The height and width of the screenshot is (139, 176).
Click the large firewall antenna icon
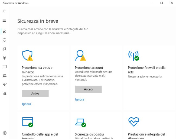tap(133, 56)
